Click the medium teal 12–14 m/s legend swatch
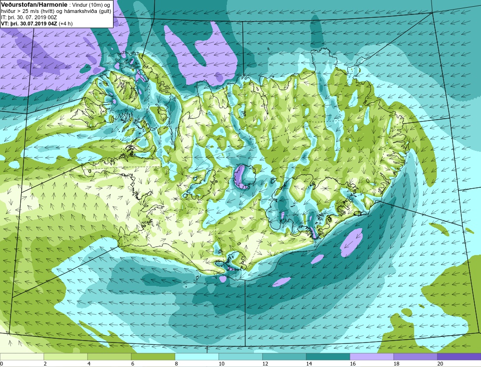 [284, 356]
